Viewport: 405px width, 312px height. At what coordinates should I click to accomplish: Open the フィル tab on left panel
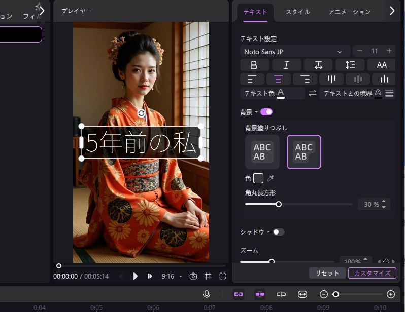click(32, 16)
